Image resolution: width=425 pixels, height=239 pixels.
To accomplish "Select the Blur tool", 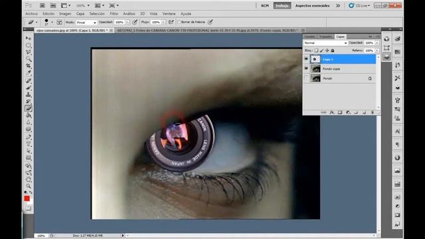I will 28,122.
